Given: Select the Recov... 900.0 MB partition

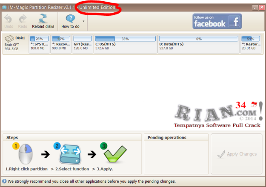Looking at the screenshot, I should click(61, 44).
